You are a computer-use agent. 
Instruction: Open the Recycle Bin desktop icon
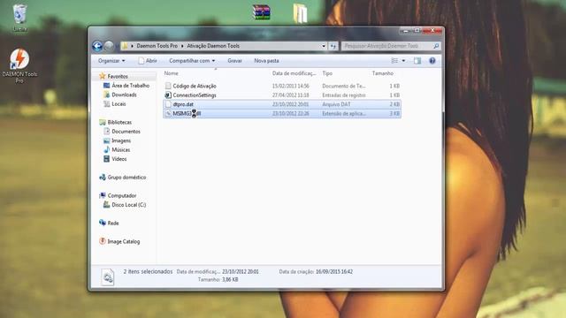(x=19, y=18)
